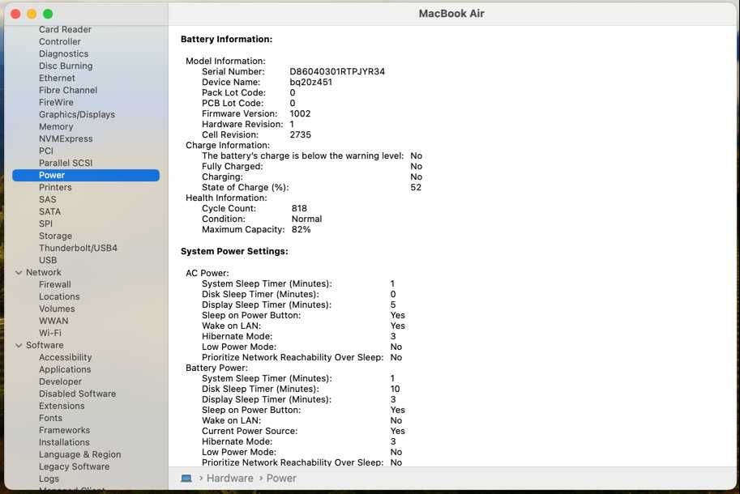This screenshot has height=494, width=740.
Task: Select Hardware in the path bar
Action: click(x=230, y=478)
